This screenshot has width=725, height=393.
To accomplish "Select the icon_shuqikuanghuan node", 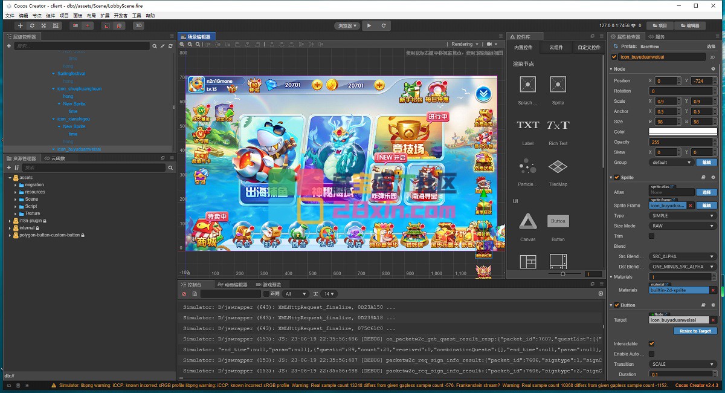I will [x=79, y=89].
